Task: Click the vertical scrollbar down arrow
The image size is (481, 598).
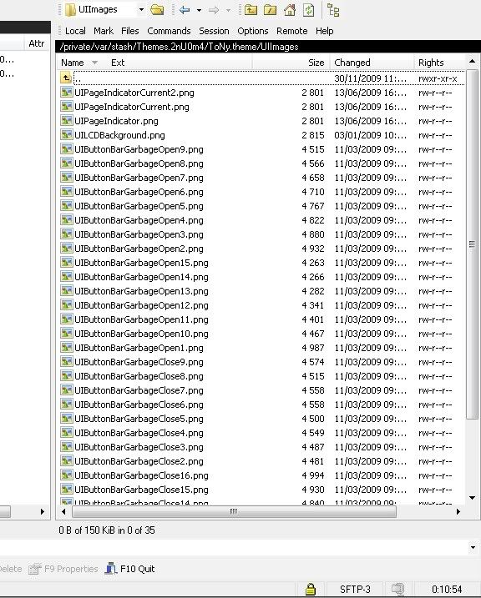Action: tap(472, 498)
